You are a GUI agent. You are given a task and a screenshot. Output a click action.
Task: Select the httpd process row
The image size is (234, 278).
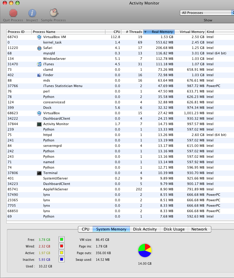pos(120,135)
